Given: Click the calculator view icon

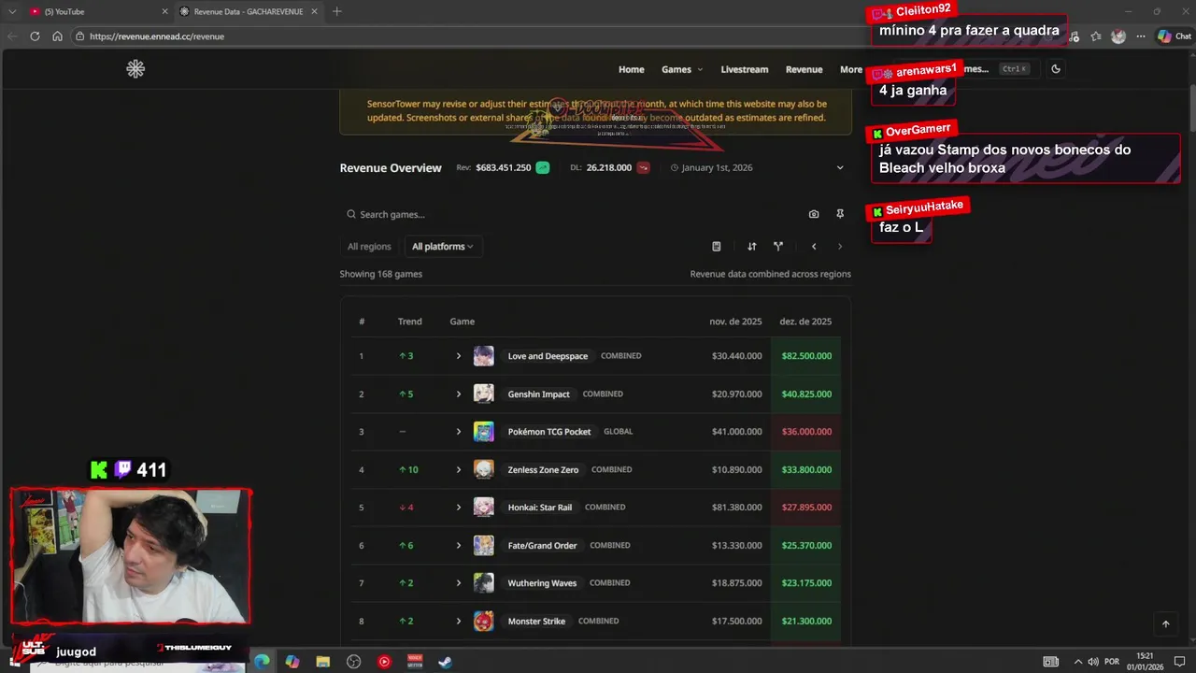Looking at the screenshot, I should tap(717, 247).
